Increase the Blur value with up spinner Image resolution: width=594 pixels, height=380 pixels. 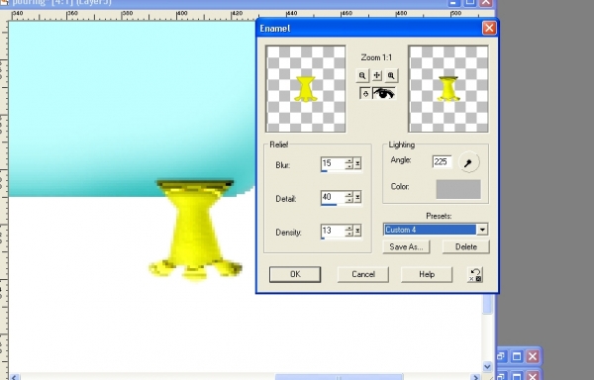(x=349, y=161)
